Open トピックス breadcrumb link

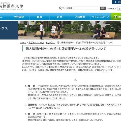tap(50, 43)
